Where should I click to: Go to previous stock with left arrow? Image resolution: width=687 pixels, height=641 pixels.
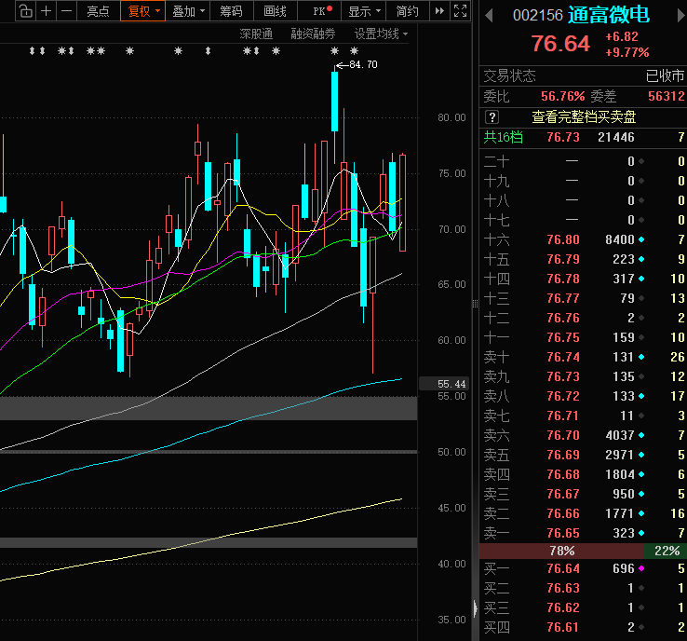click(490, 16)
